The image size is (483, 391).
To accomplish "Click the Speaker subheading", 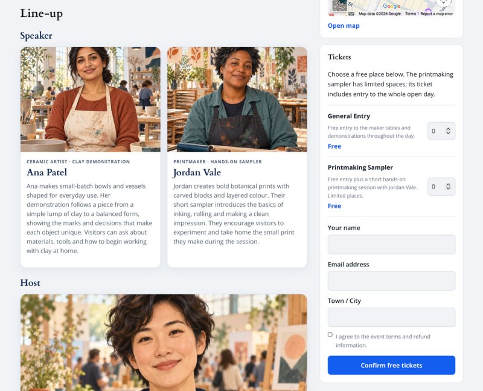I will pyautogui.click(x=36, y=36).
